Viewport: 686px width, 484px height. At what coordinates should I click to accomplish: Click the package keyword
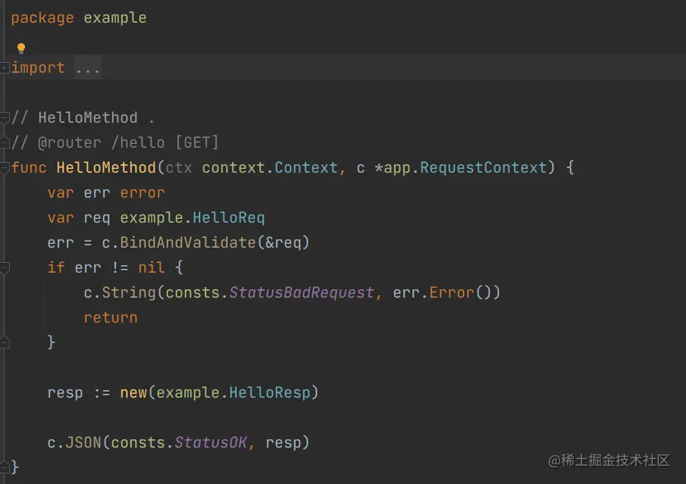[42, 18]
